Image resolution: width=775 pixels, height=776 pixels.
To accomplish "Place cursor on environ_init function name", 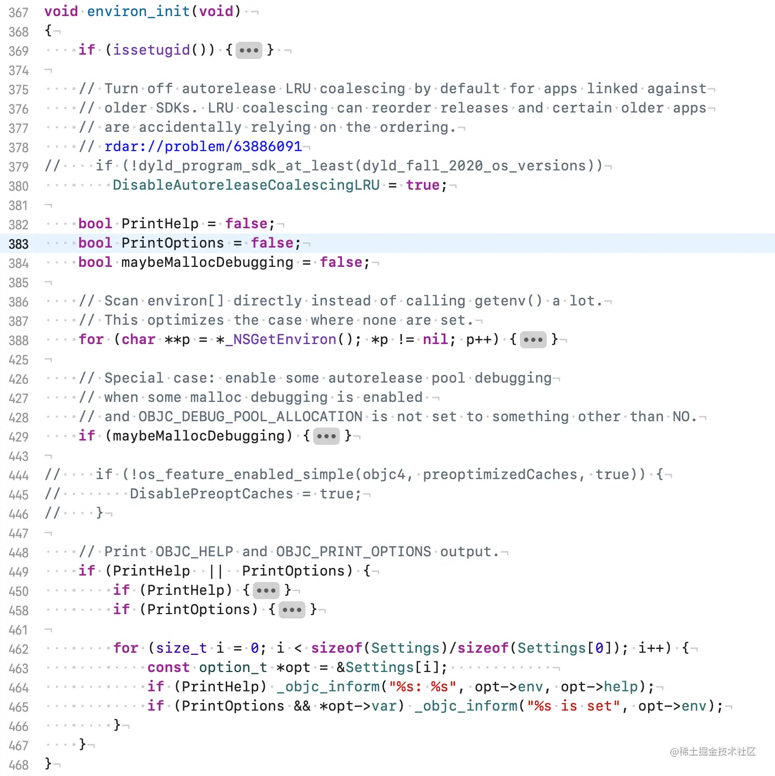I will [x=138, y=11].
